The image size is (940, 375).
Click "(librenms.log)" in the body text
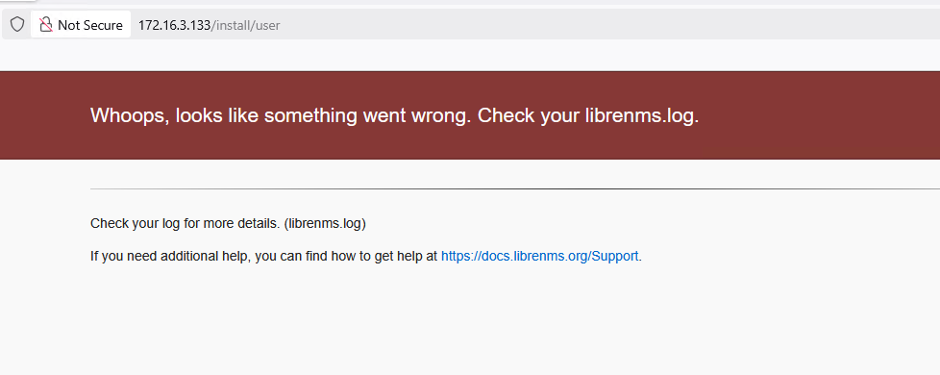pos(325,224)
